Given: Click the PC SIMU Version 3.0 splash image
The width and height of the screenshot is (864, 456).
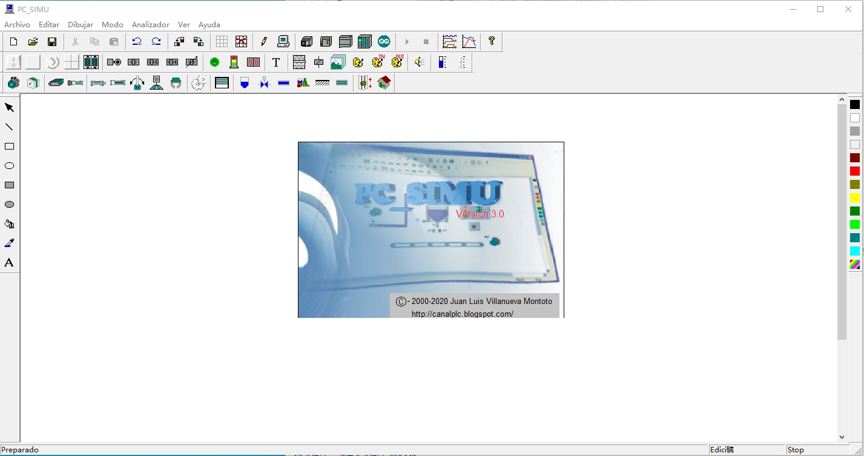Looking at the screenshot, I should pos(431,230).
